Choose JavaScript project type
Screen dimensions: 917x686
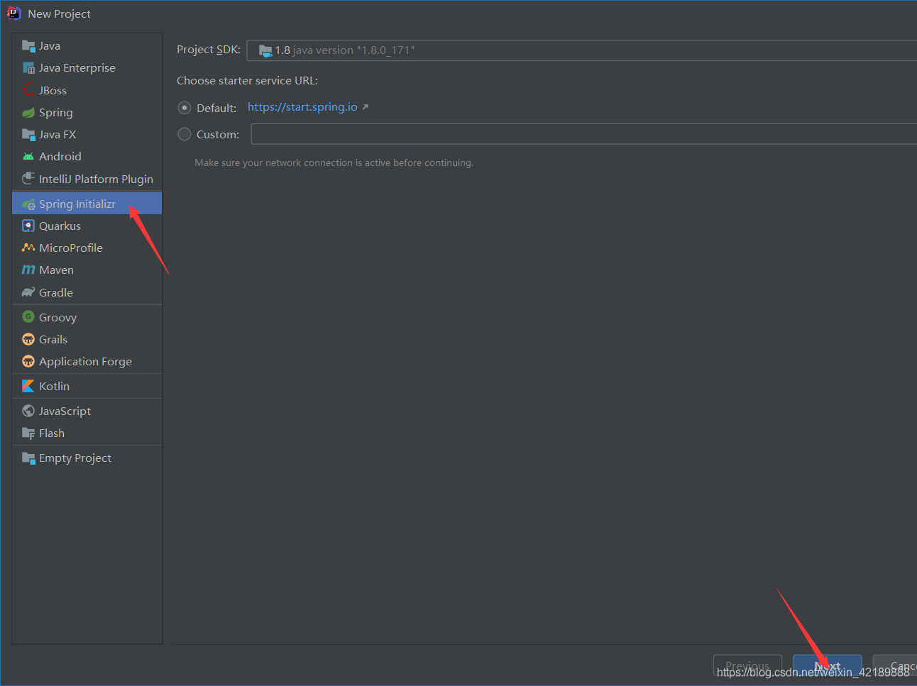coord(87,411)
